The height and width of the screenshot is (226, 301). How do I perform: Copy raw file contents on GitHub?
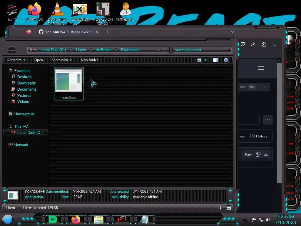click(258, 154)
